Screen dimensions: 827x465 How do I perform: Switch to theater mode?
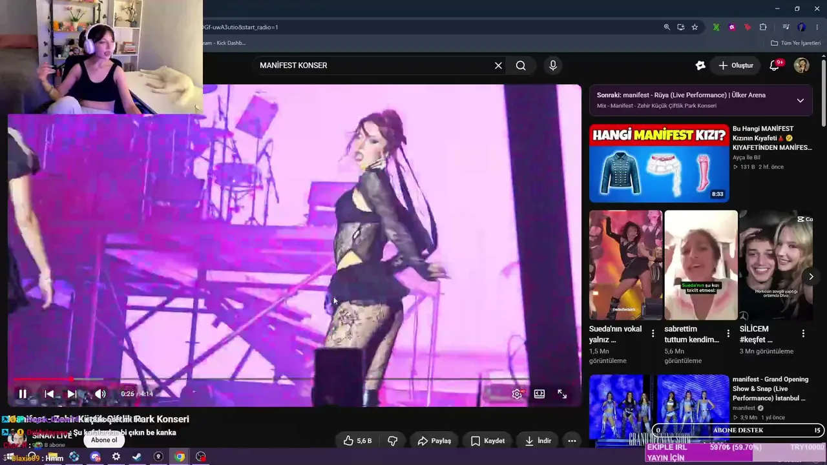tap(539, 393)
